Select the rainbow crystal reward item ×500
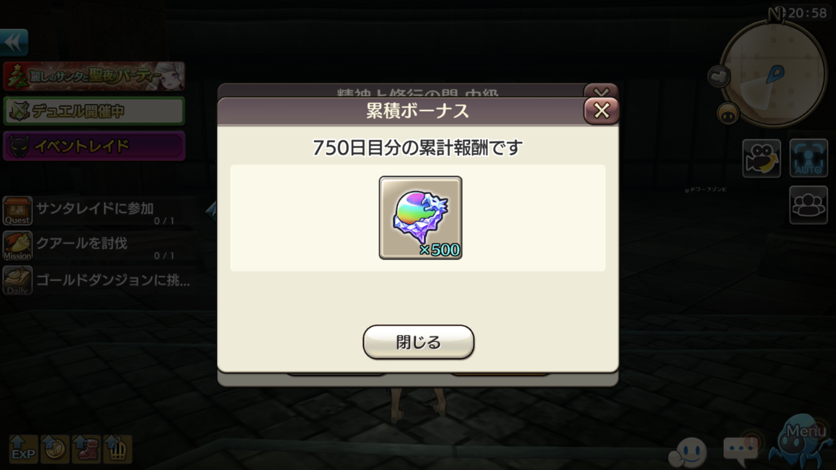 [x=421, y=218]
